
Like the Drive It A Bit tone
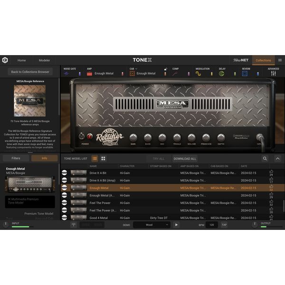point(271,171)
